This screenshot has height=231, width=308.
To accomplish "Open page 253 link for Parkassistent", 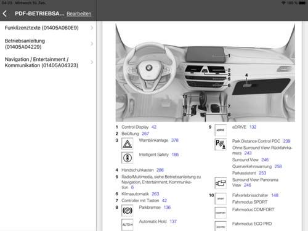I will [x=262, y=173].
